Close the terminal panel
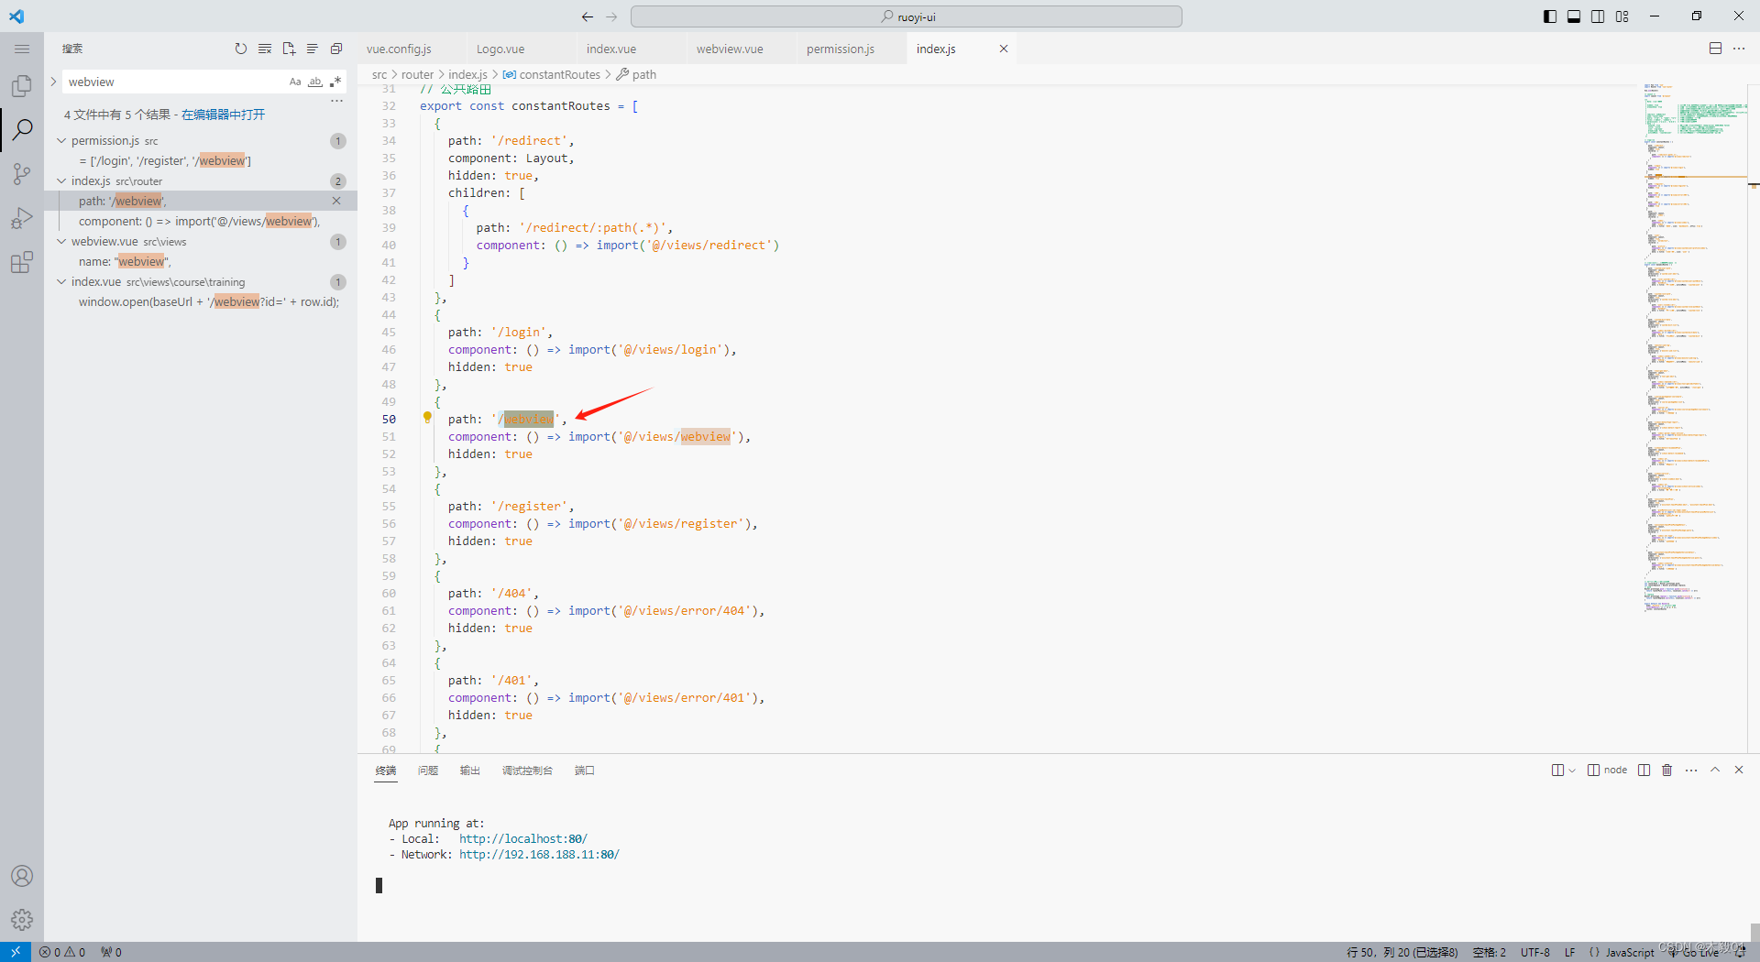Screen dimensions: 1760x962 pos(1739,771)
